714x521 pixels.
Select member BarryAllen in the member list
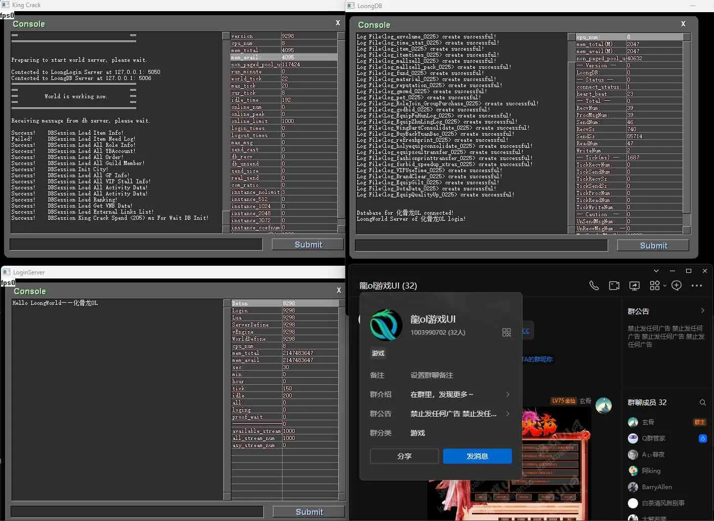point(656,487)
